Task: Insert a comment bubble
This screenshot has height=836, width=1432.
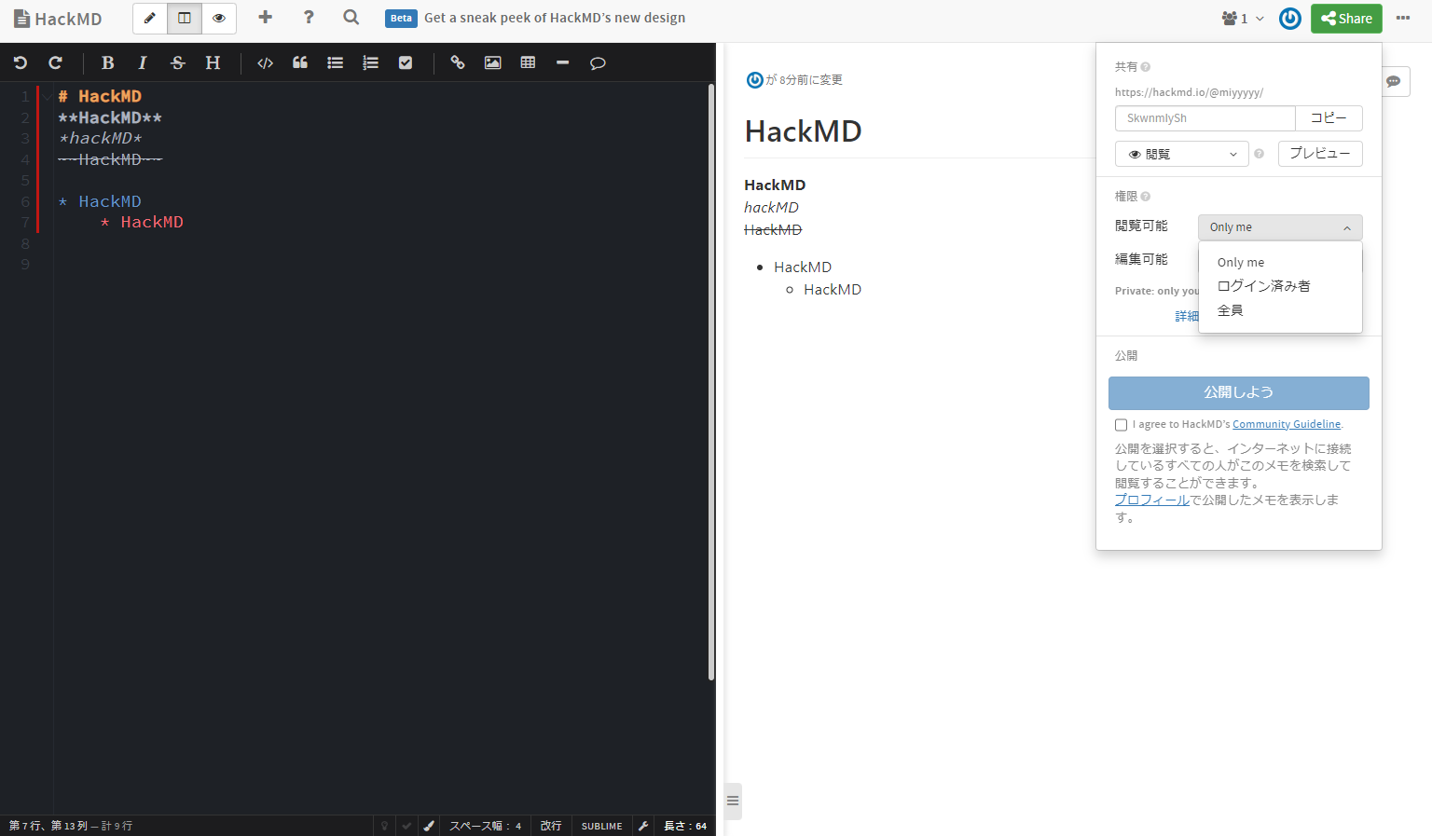Action: point(598,62)
